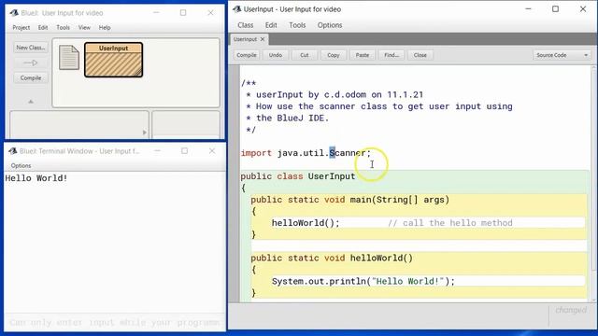Click the Paste button in the editor toolbar
The image size is (598, 336).
coord(363,55)
